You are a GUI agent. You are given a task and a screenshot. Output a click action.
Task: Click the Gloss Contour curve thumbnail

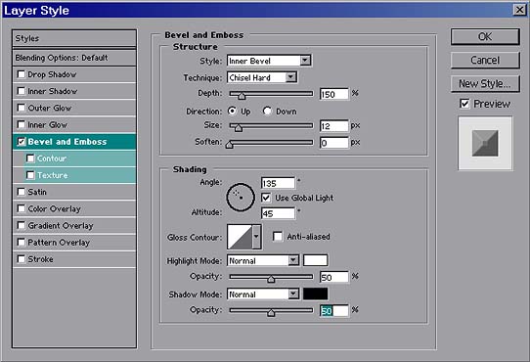coord(240,237)
